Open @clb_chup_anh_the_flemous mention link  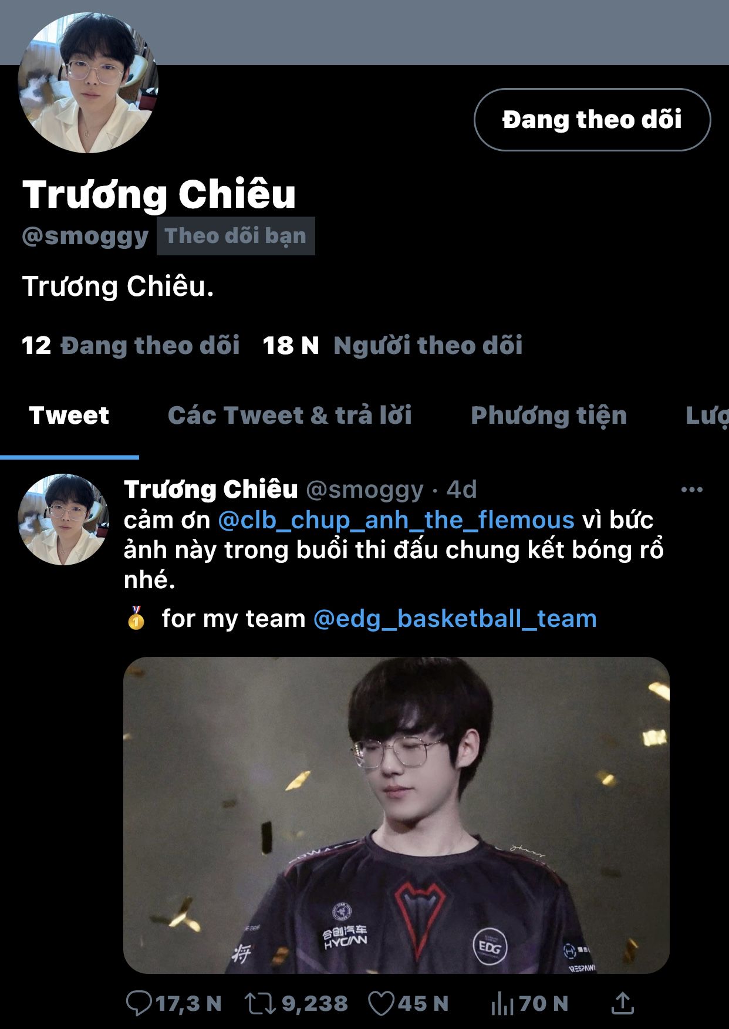coord(396,520)
